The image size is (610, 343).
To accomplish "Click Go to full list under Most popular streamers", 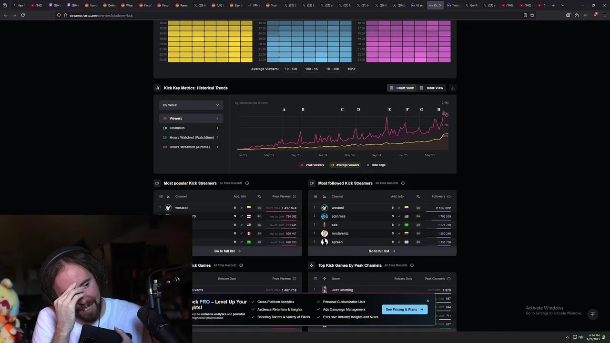I will [227, 251].
